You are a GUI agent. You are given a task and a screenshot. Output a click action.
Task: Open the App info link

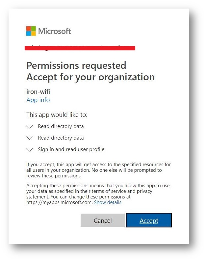(38, 100)
